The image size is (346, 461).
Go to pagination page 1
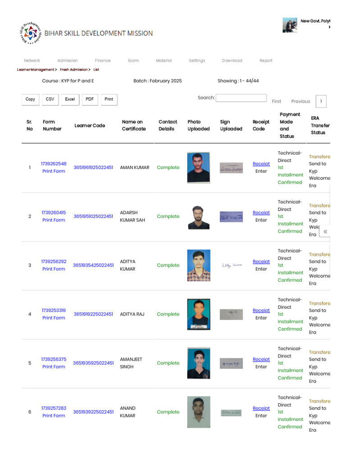321,101
